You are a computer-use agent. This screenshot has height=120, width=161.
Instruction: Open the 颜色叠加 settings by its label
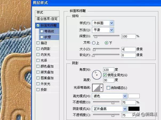(x=47, y=66)
